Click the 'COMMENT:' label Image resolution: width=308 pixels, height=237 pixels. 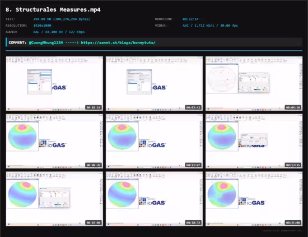click(x=17, y=42)
